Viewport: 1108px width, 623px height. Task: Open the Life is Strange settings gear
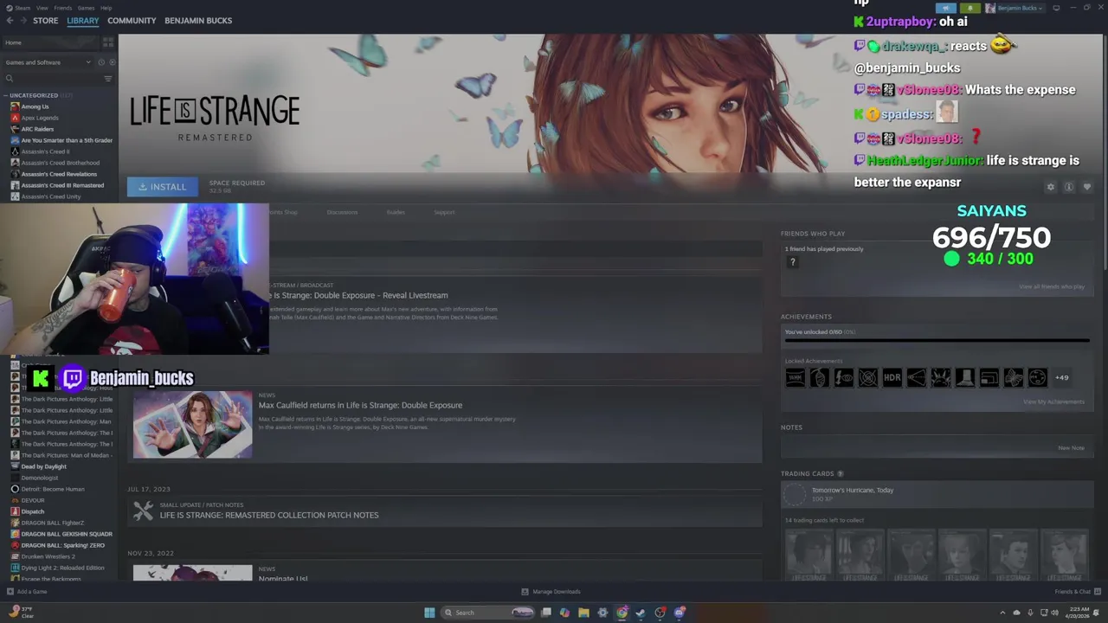(1051, 187)
